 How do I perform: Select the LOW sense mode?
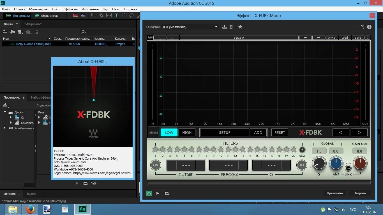tap(169, 132)
